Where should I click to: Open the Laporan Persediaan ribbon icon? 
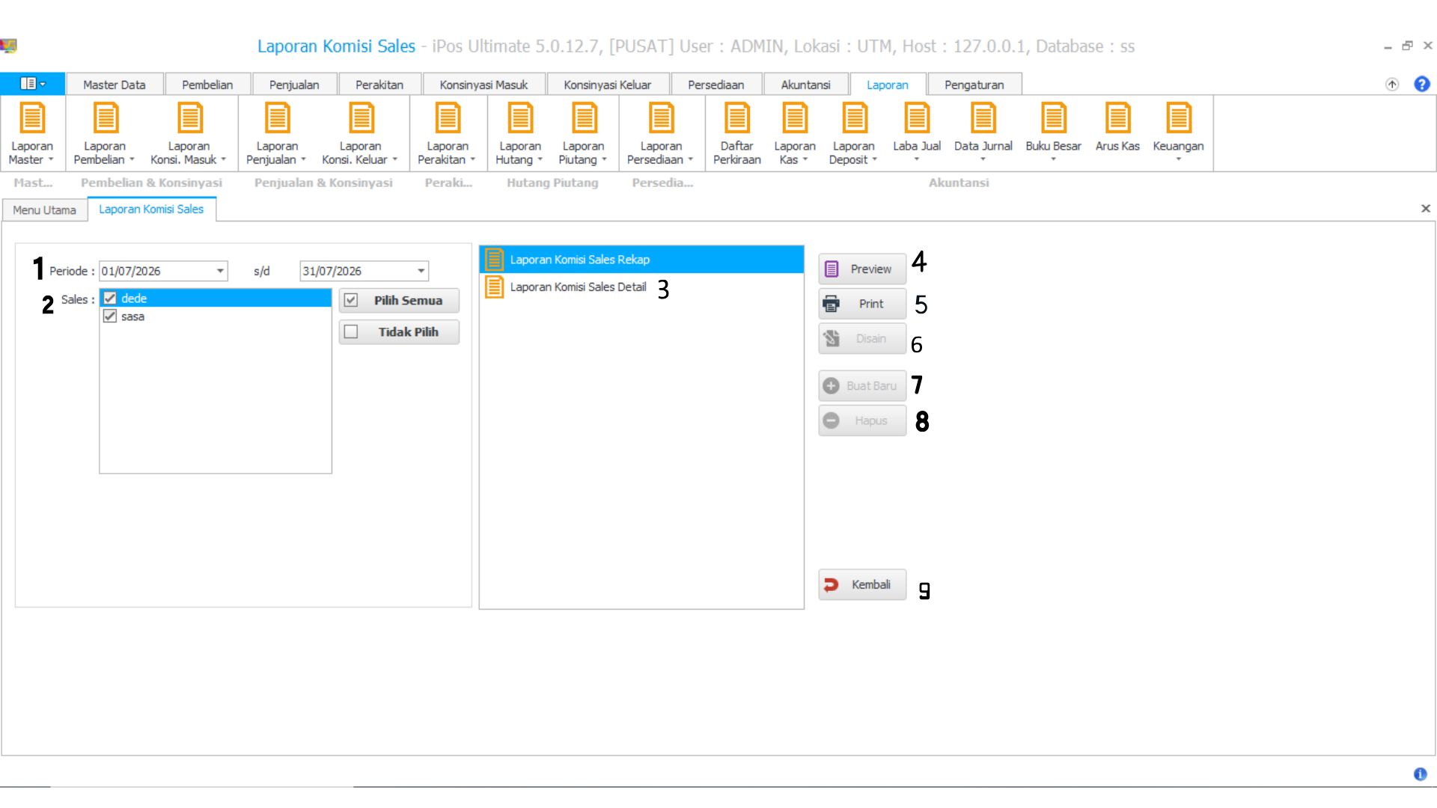click(x=661, y=134)
